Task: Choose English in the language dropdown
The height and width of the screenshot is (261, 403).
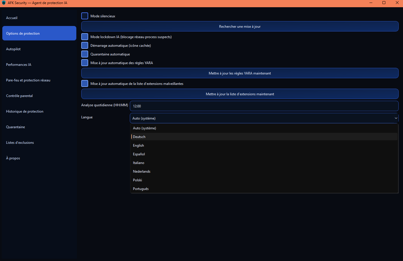Action: pos(138,146)
